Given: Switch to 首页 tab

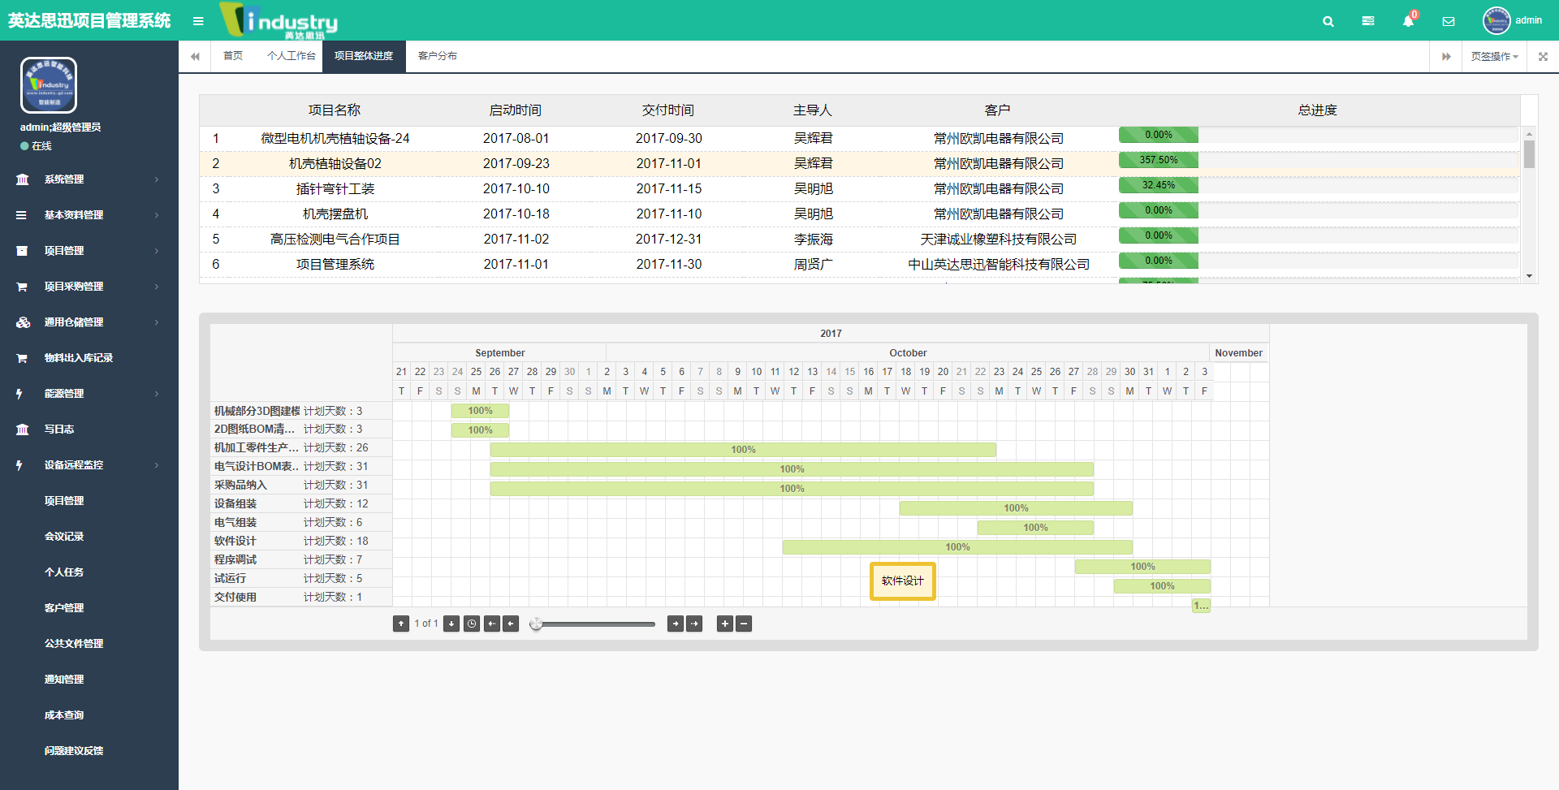Looking at the screenshot, I should tap(233, 56).
